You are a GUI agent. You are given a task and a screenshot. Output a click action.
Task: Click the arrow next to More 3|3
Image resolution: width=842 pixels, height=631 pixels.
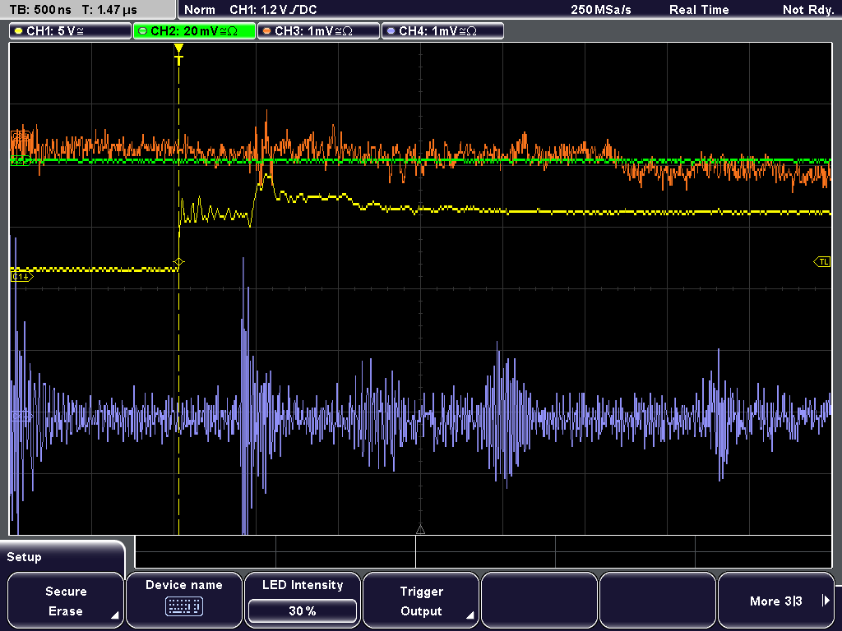[826, 601]
